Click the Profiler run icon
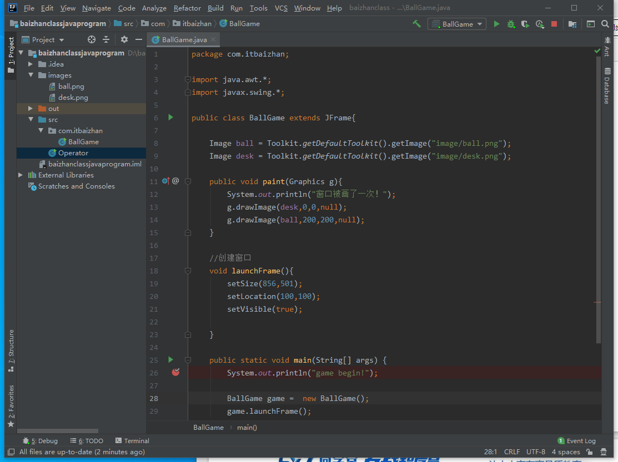 [x=540, y=24]
